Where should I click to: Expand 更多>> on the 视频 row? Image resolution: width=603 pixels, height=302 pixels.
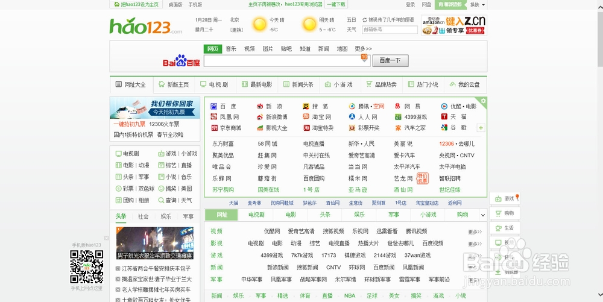pos(475,231)
